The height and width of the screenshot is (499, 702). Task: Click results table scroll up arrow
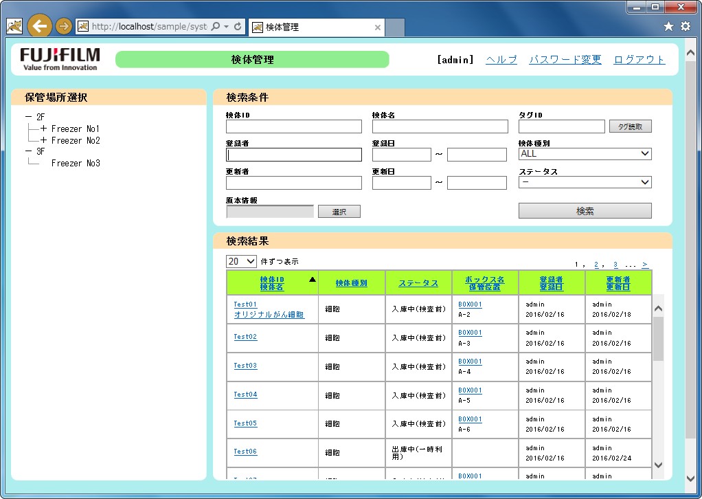tap(658, 308)
